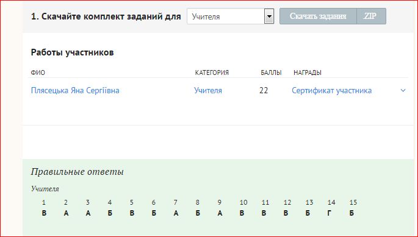
Task: Click the Учителя category link in the row
Action: click(208, 91)
